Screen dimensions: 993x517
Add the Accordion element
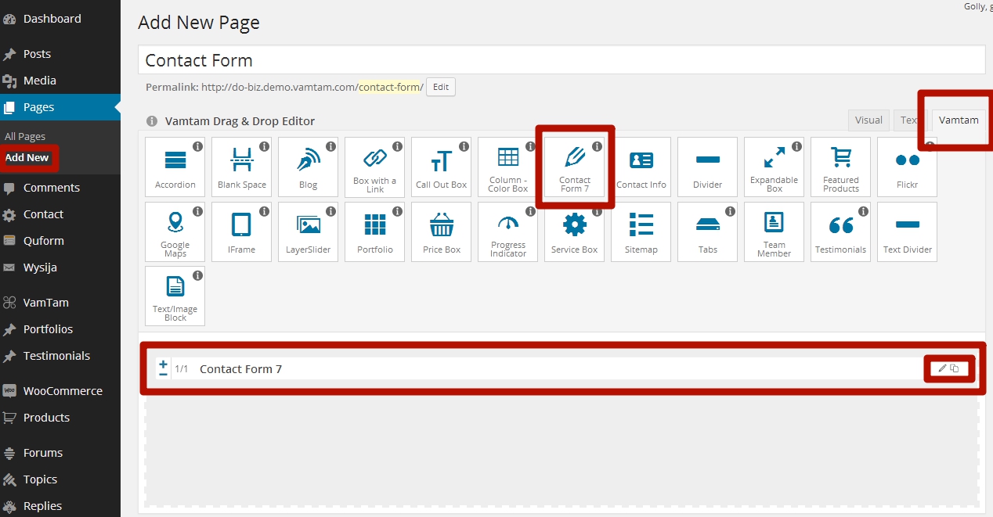coord(175,167)
